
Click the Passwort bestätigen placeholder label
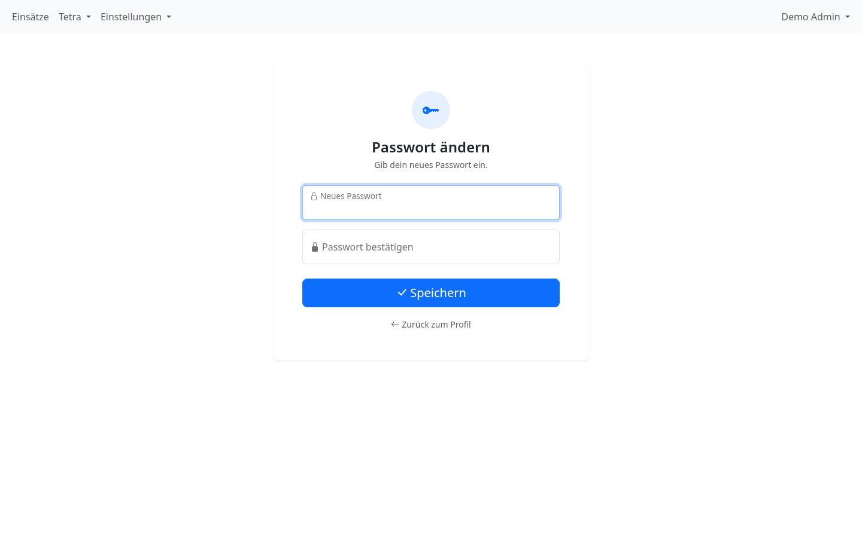pyautogui.click(x=368, y=247)
